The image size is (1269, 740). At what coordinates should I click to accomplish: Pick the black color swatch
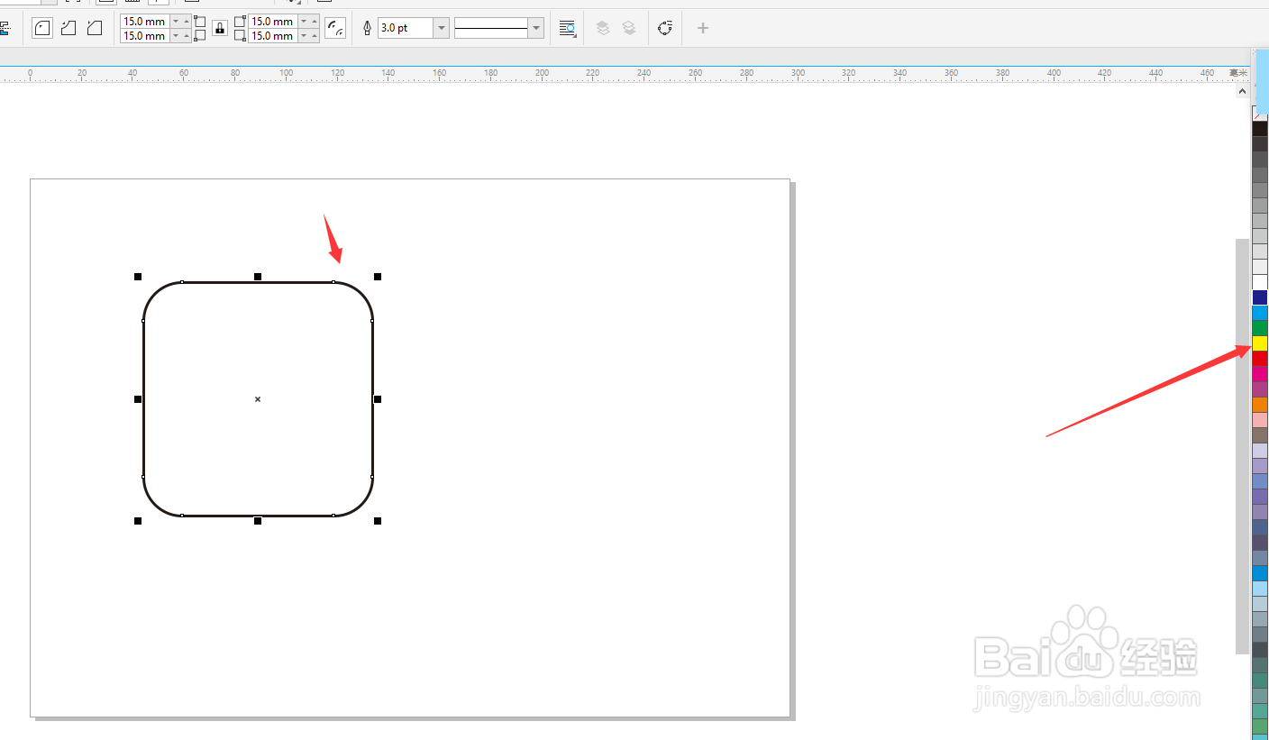[x=1260, y=129]
